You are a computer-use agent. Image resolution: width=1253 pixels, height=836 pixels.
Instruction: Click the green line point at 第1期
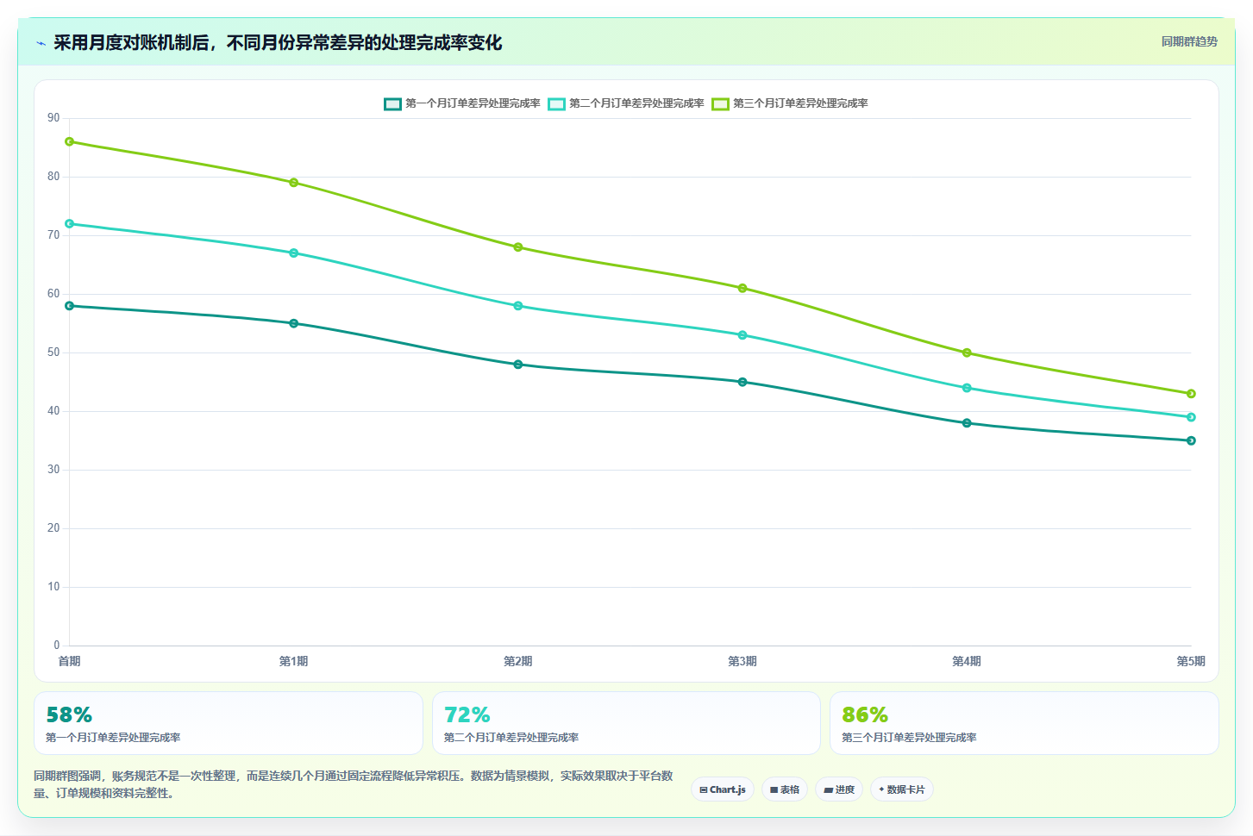click(294, 183)
